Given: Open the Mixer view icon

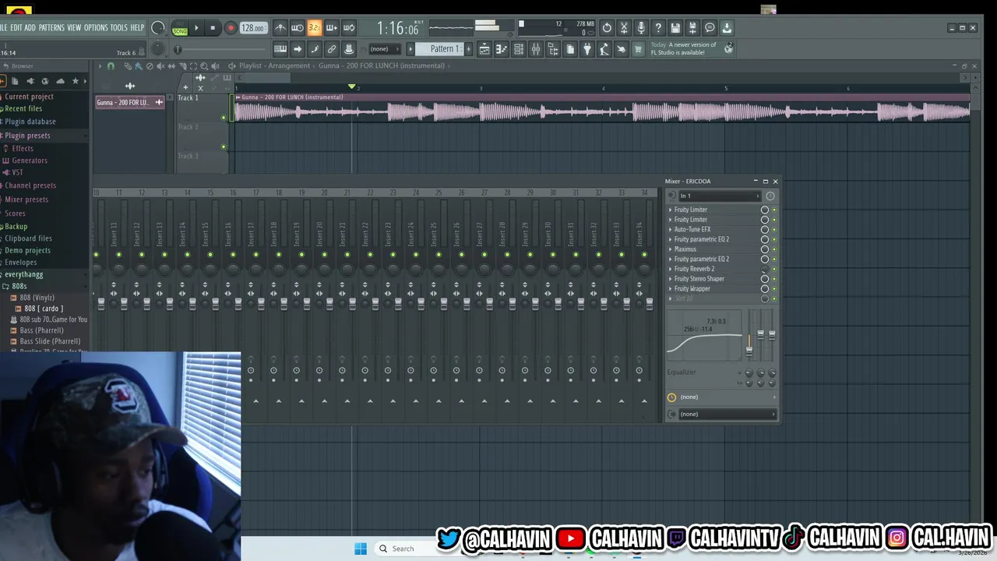Looking at the screenshot, I should (535, 49).
